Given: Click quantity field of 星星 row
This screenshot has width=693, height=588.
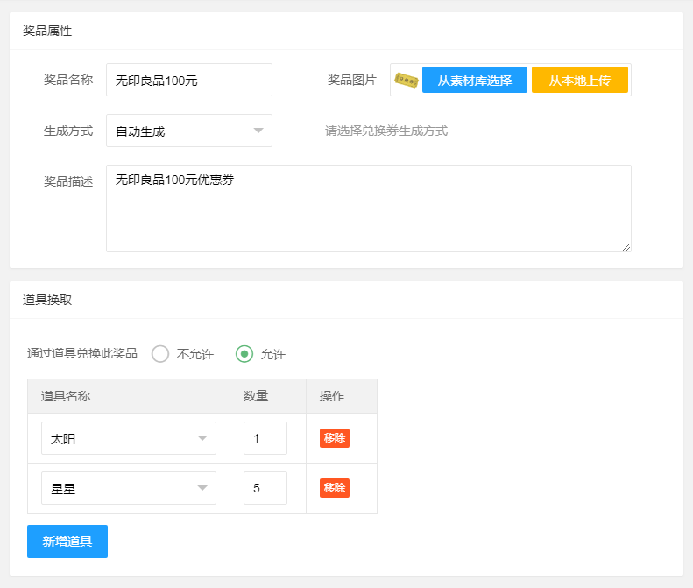Looking at the screenshot, I should [x=265, y=488].
